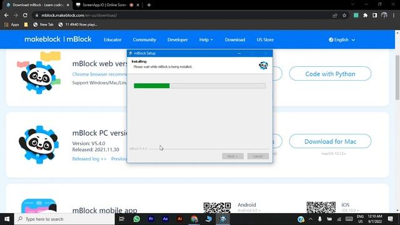Bookmark this page with star icon
This screenshot has width=400, height=225.
pyautogui.click(x=344, y=15)
